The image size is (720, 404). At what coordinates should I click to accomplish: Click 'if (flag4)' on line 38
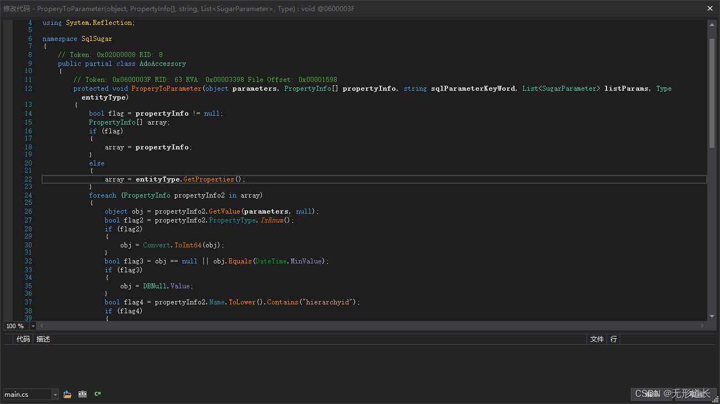coord(124,311)
